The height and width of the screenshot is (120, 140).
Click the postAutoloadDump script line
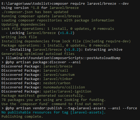61,58
